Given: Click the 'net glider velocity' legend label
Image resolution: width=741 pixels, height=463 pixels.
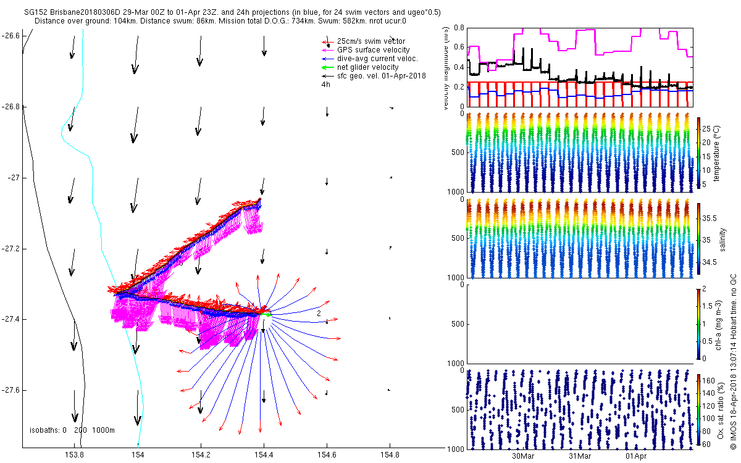Looking at the screenshot, I should pyautogui.click(x=368, y=67).
